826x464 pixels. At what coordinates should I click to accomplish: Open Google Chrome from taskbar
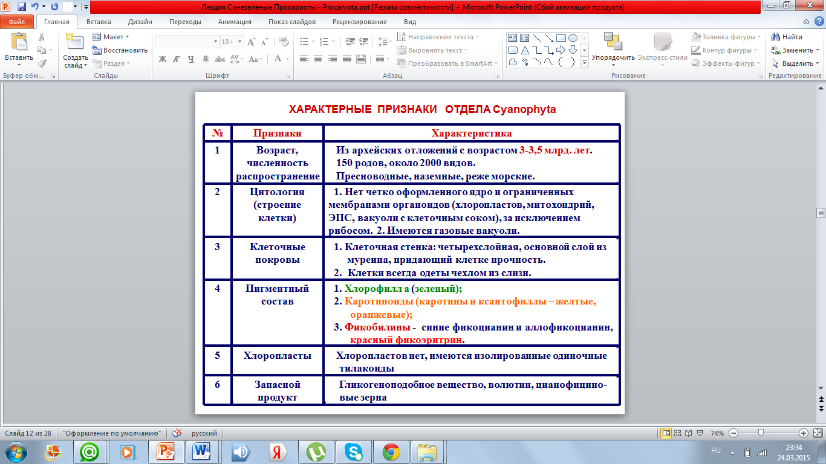391,451
